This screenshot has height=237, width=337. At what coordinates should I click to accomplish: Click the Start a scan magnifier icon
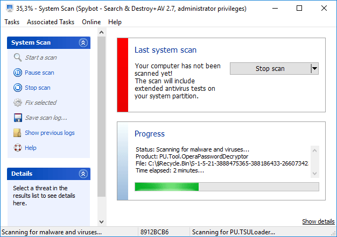pyautogui.click(x=18, y=58)
